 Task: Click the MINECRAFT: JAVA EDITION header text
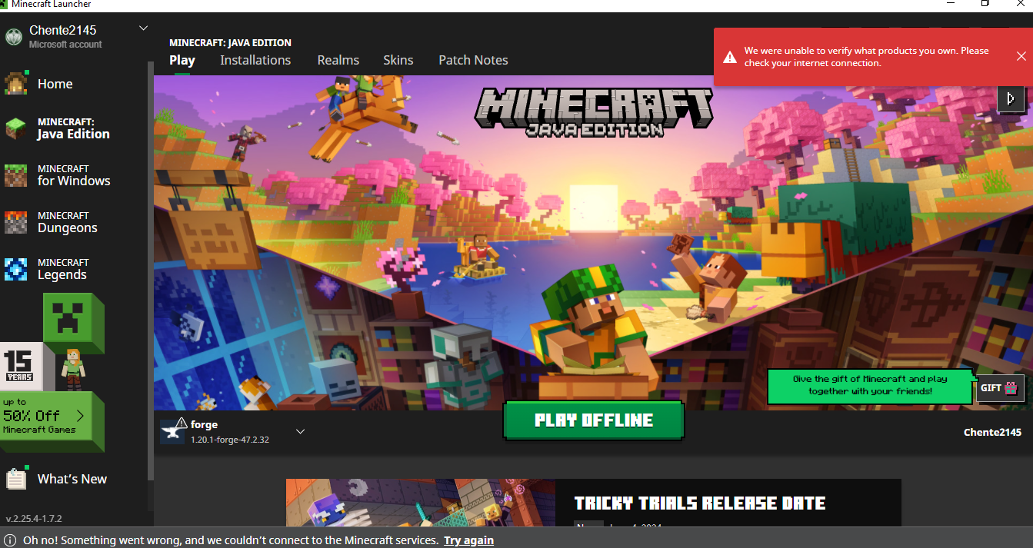tap(230, 42)
